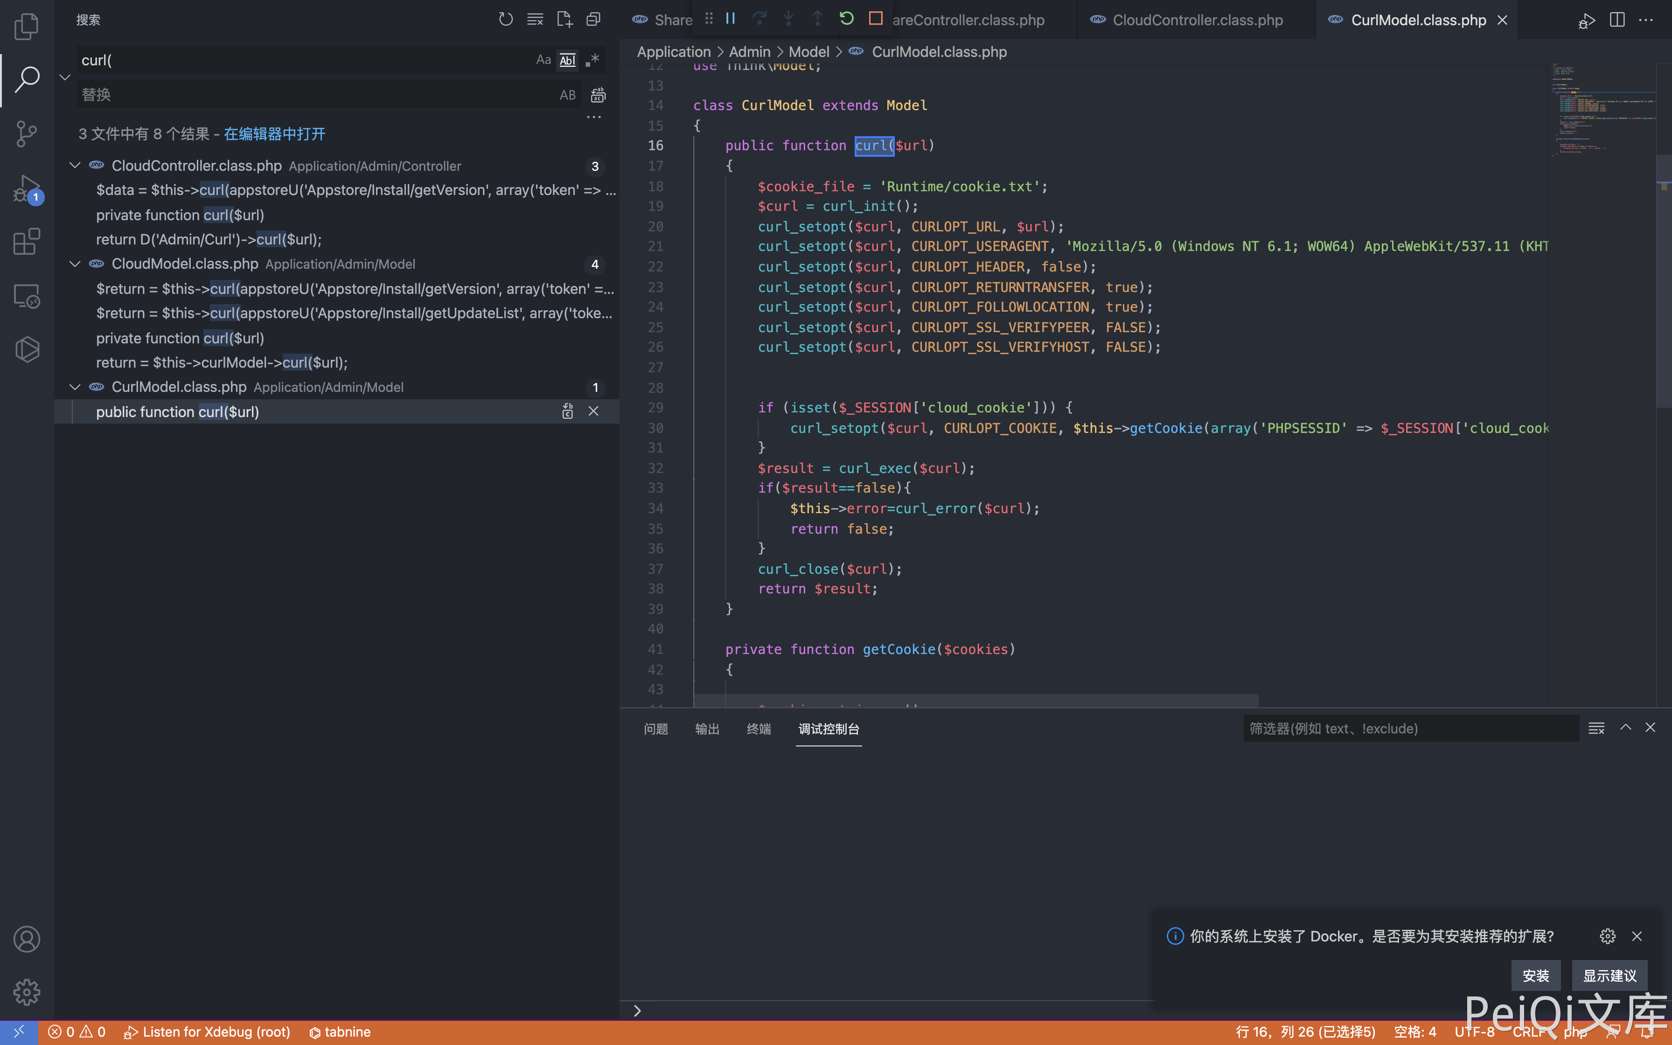Viewport: 1672px width, 1045px height.
Task: Open the Extensions view
Action: point(26,242)
